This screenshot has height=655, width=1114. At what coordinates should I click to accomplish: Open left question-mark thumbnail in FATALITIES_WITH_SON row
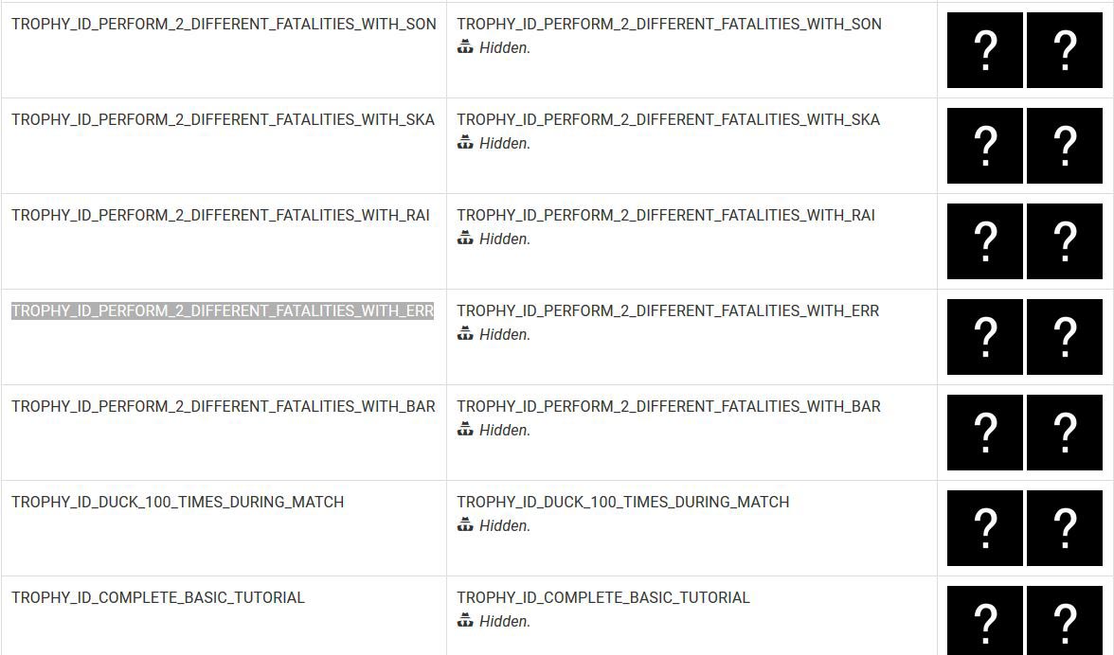(985, 50)
